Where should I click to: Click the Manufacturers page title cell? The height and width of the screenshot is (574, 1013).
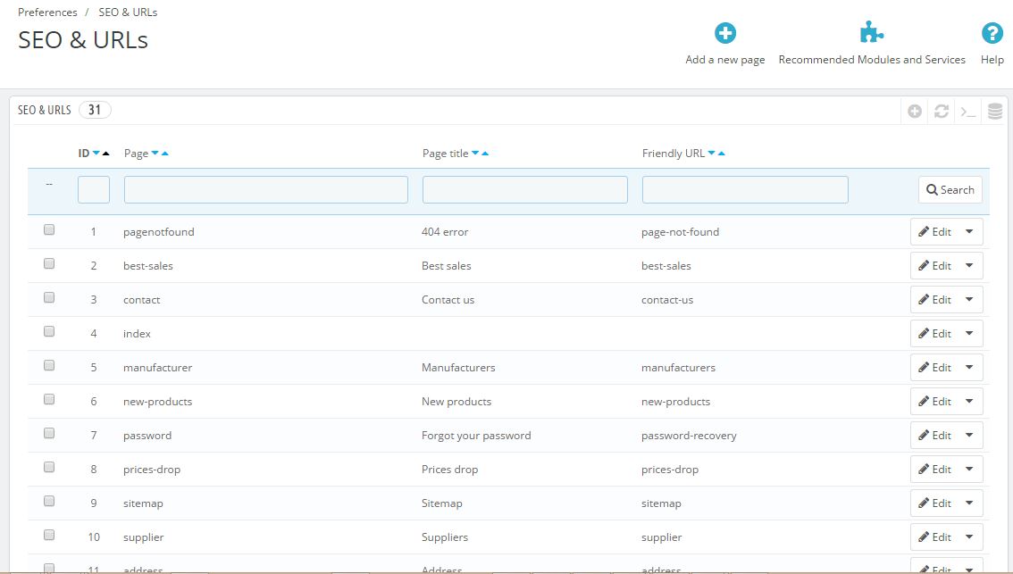point(458,368)
